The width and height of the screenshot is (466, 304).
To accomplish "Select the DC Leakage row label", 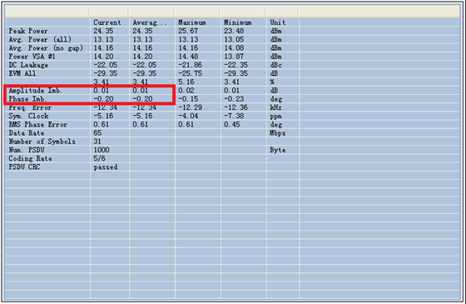I will [28, 65].
